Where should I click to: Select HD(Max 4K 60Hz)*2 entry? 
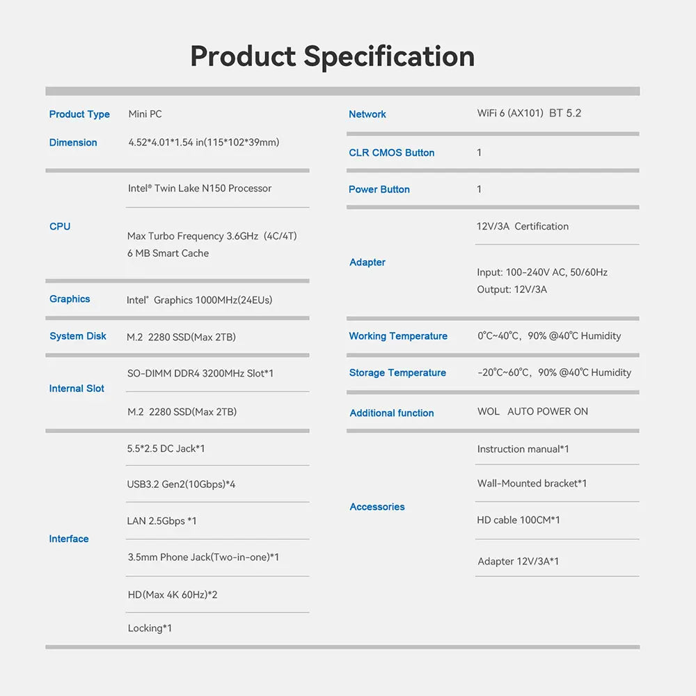(x=173, y=594)
